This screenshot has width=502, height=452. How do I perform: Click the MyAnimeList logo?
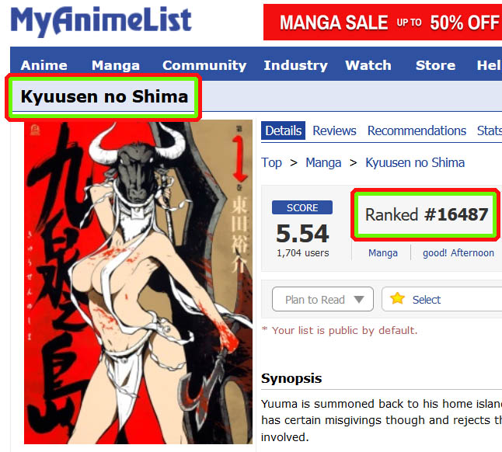point(101,21)
